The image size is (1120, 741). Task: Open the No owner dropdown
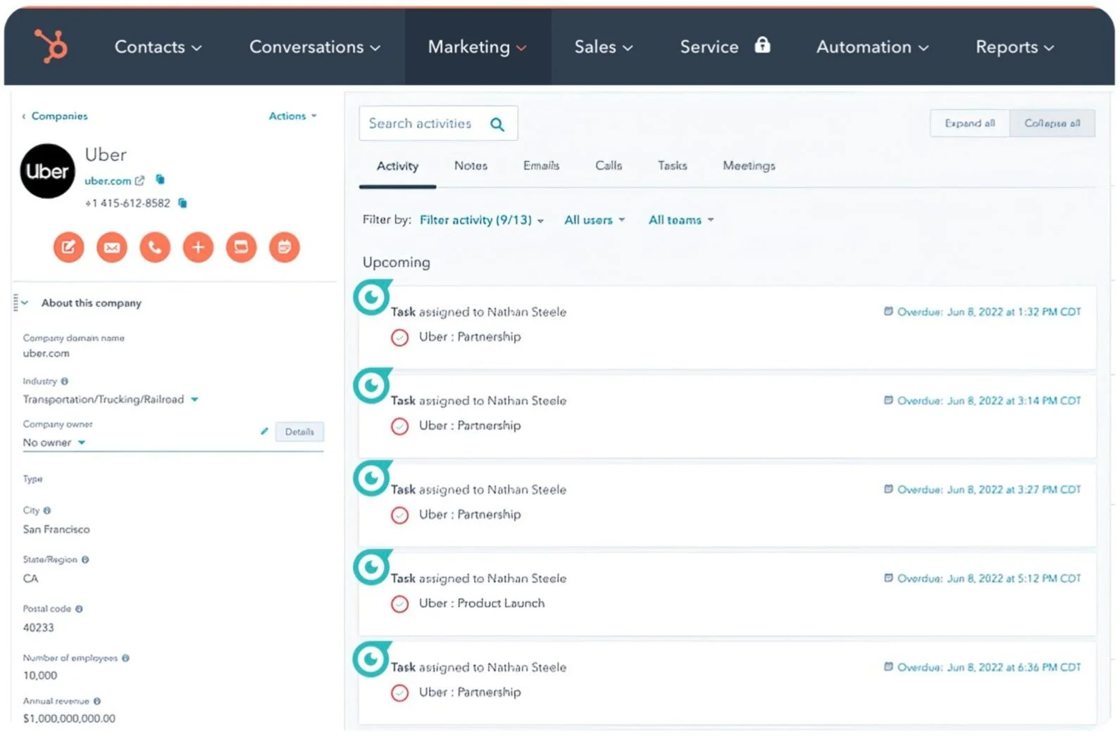[x=54, y=443]
